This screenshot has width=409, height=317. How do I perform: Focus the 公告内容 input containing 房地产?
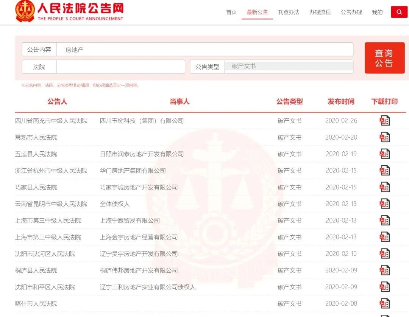pos(205,50)
